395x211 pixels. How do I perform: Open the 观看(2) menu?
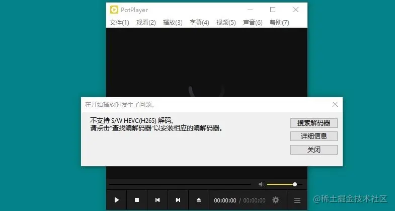pos(146,23)
